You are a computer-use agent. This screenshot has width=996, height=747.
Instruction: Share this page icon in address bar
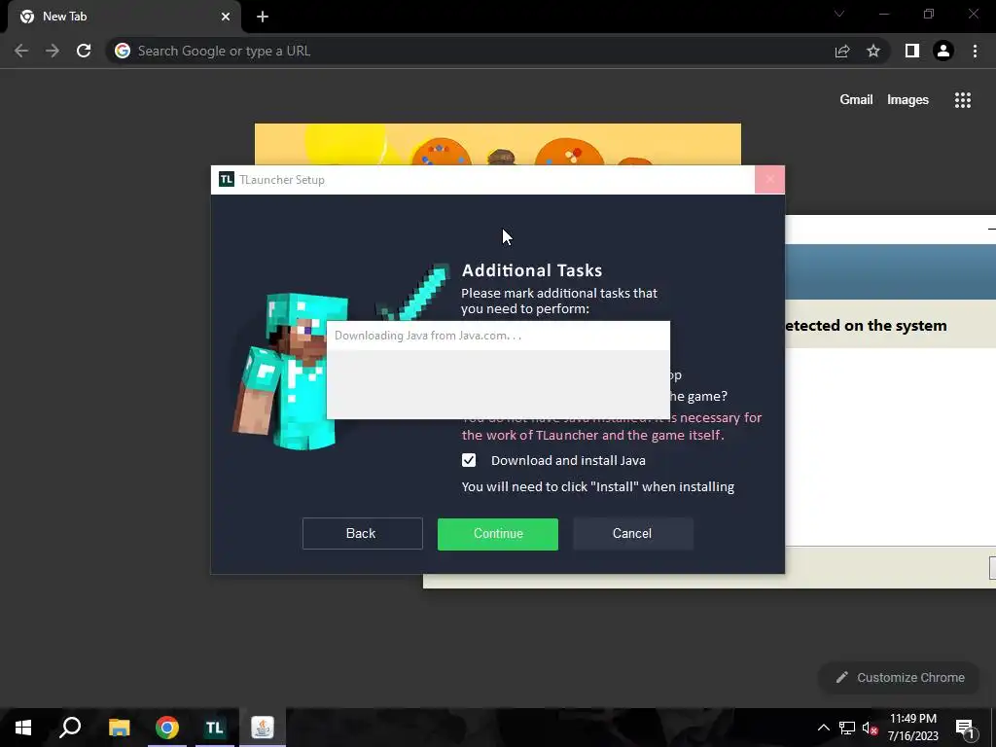842,51
